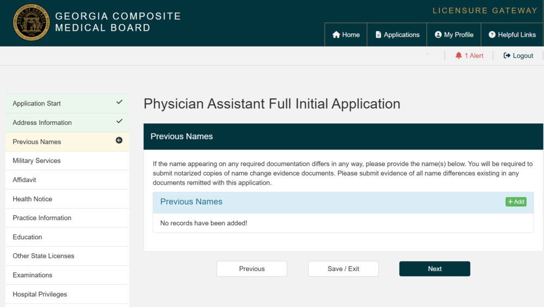Screen dimensions: 544x307
Task: Jump to Practice Information section
Action: [42, 218]
